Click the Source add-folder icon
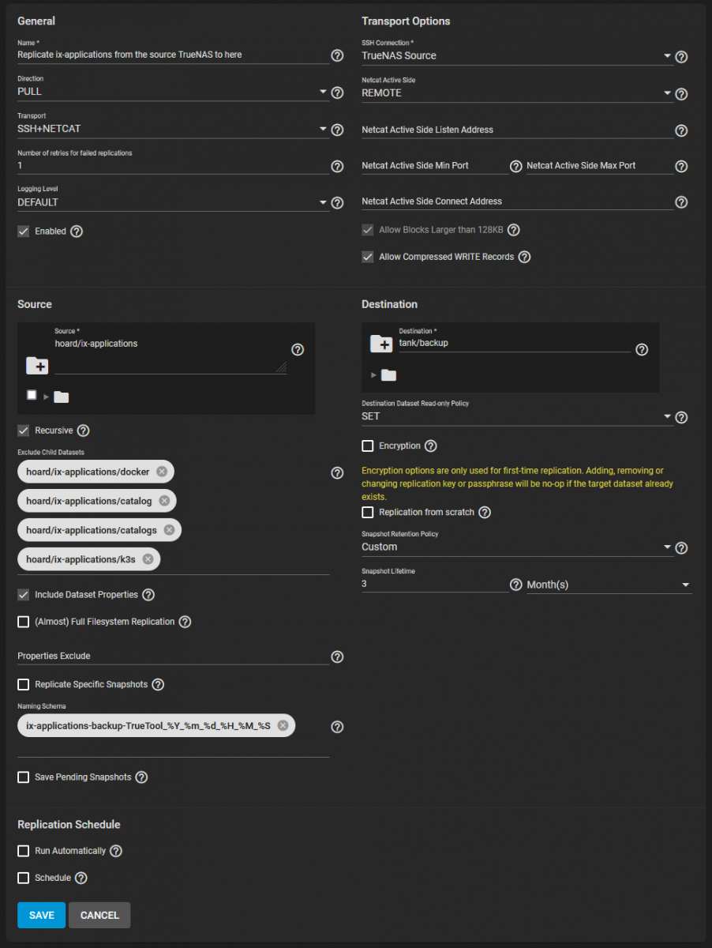Screen dimensions: 712x948 tap(37, 365)
